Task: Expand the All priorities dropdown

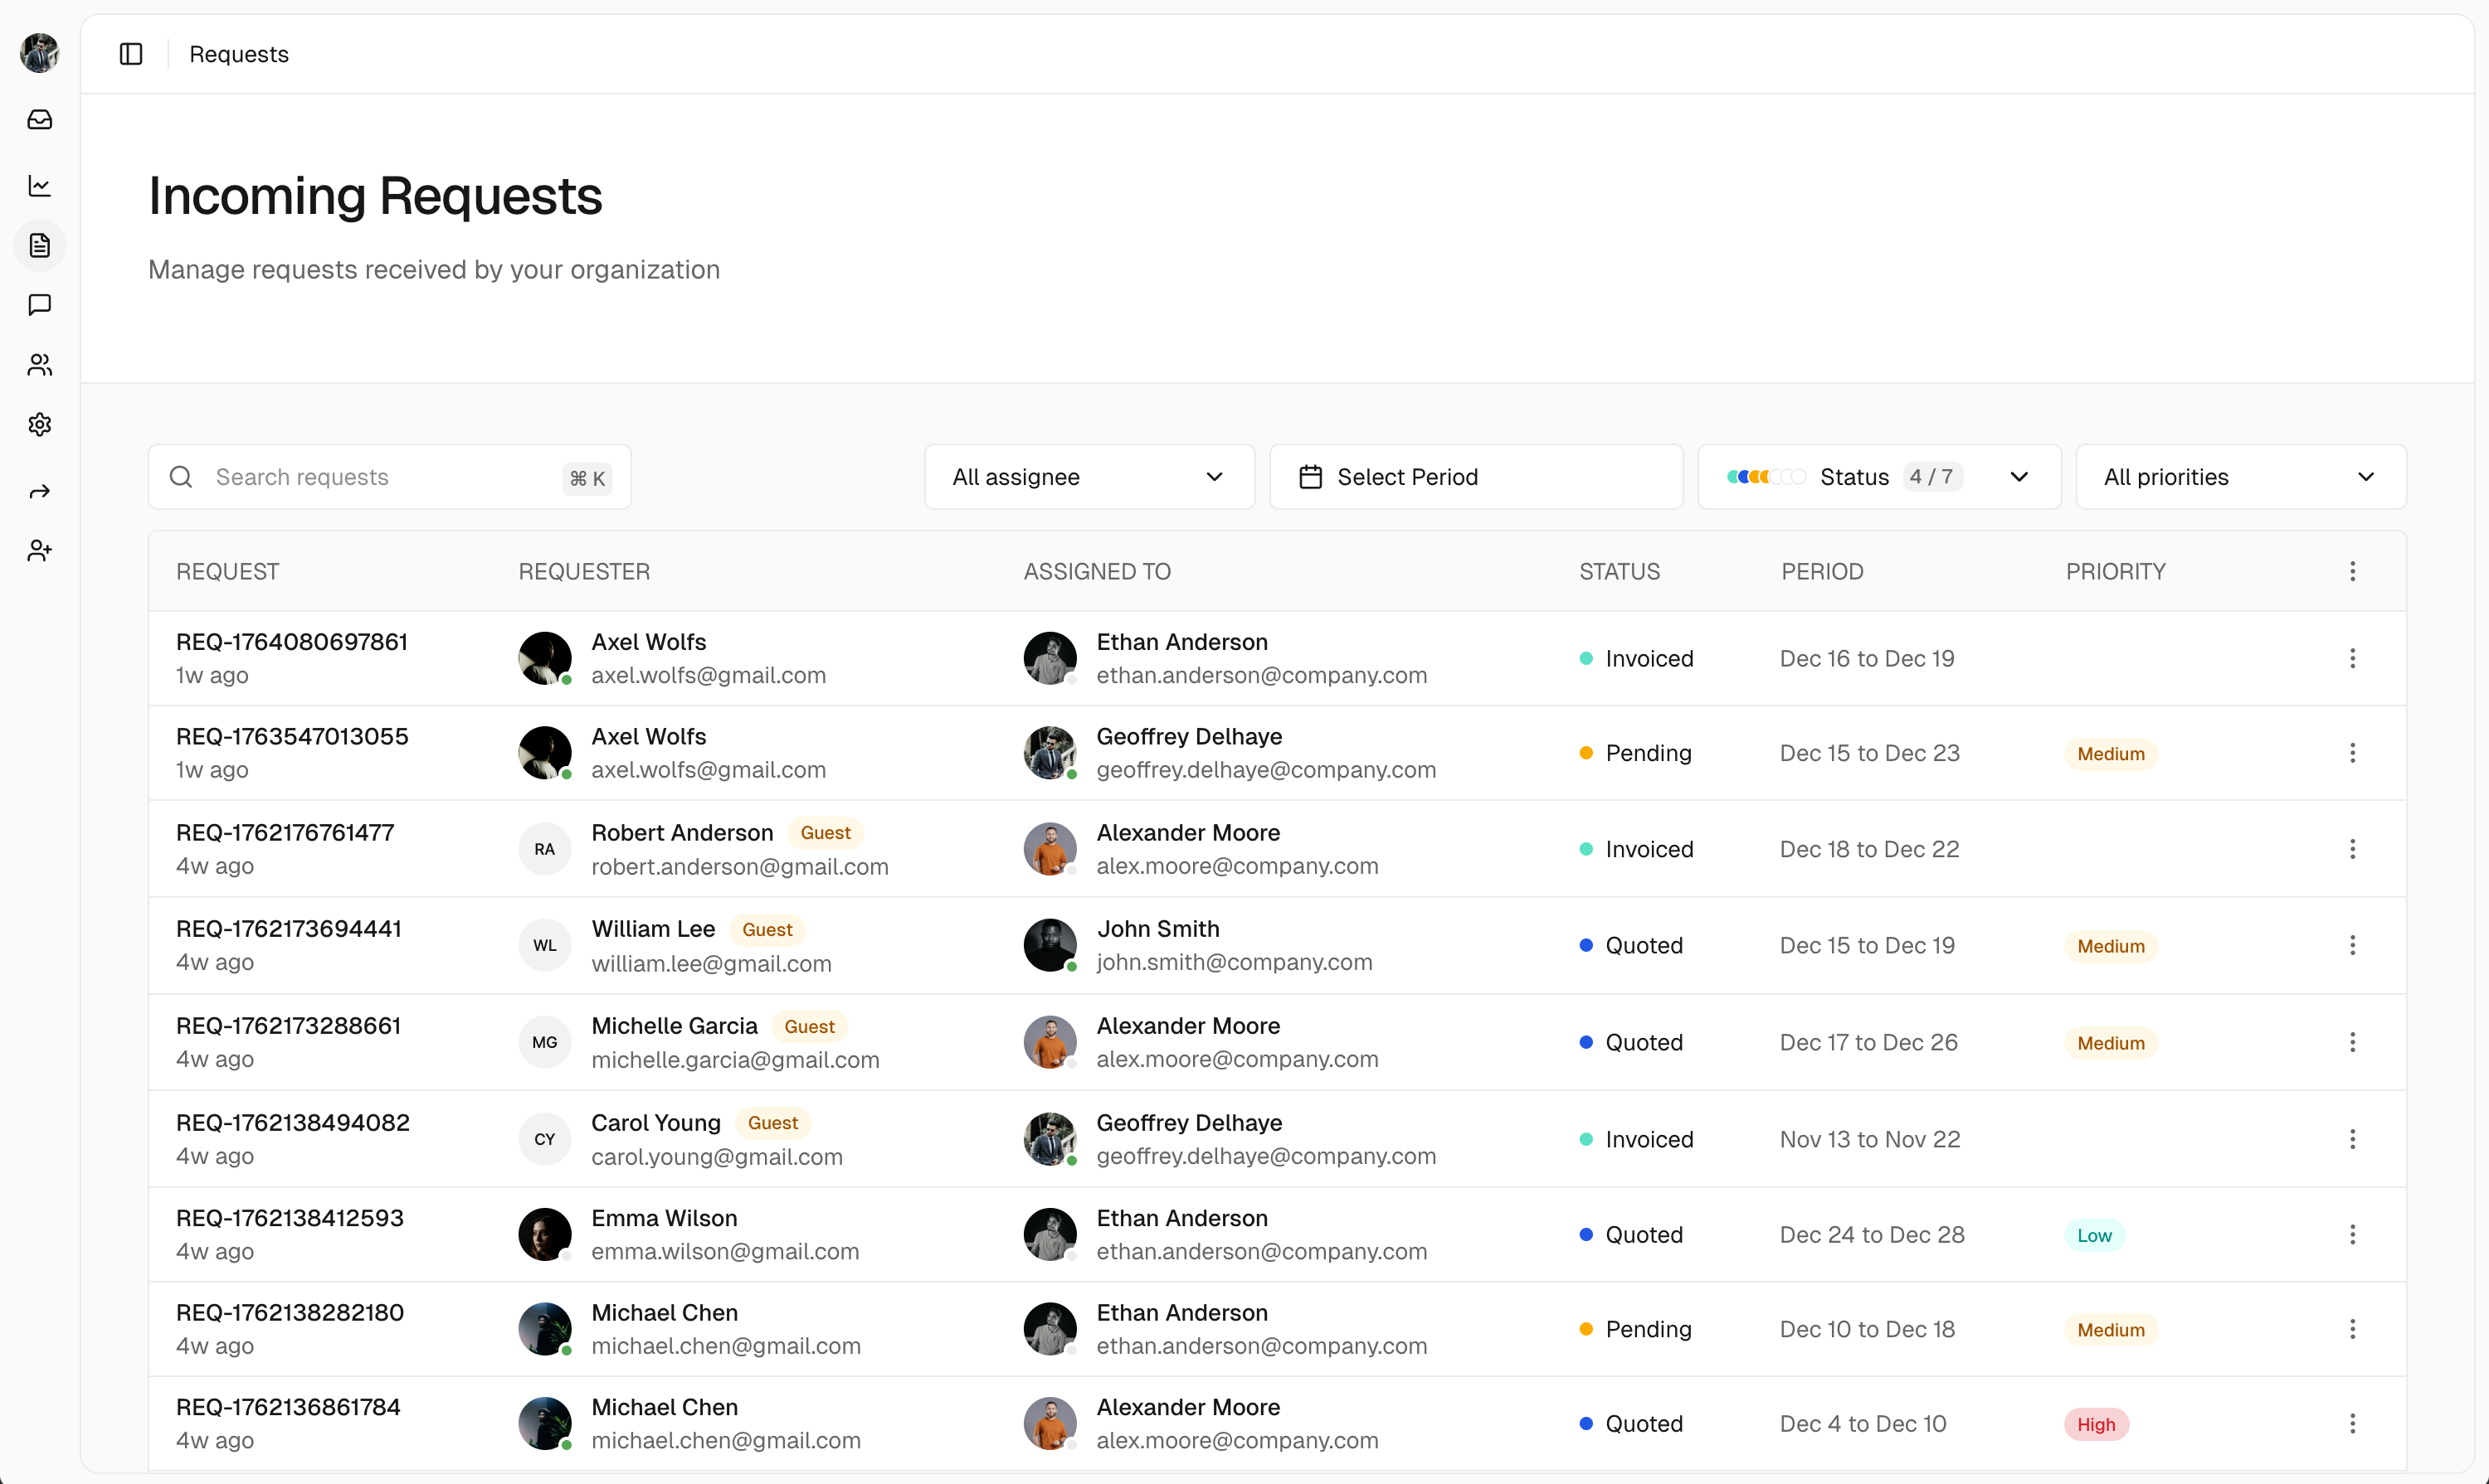Action: click(x=2240, y=477)
